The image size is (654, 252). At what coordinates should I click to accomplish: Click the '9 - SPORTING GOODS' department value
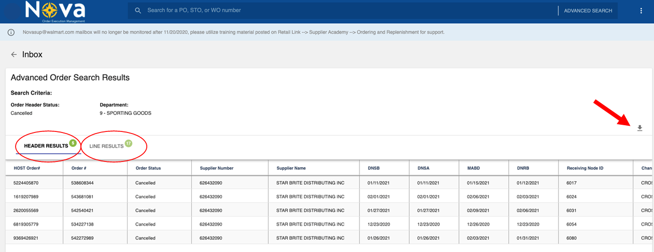click(x=126, y=113)
